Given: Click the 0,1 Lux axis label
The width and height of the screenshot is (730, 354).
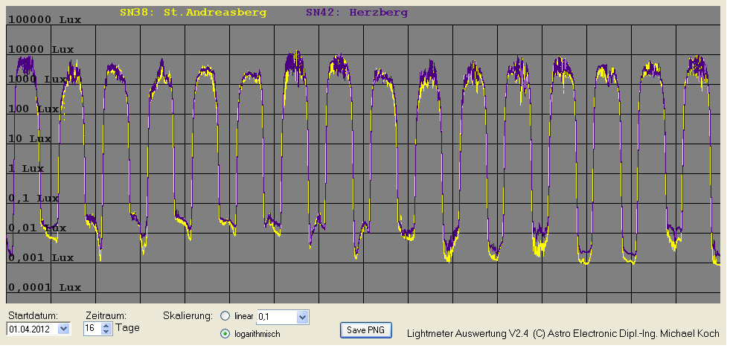Looking at the screenshot, I should point(34,198).
